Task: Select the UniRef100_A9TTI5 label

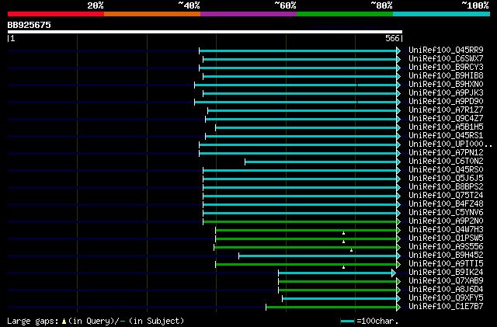Action: (x=446, y=264)
